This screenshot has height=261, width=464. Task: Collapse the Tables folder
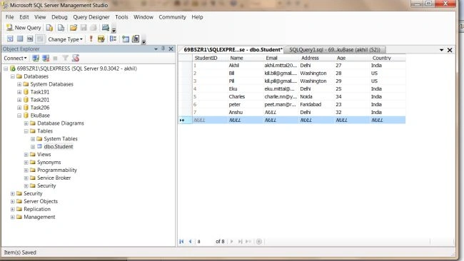pyautogui.click(x=26, y=131)
